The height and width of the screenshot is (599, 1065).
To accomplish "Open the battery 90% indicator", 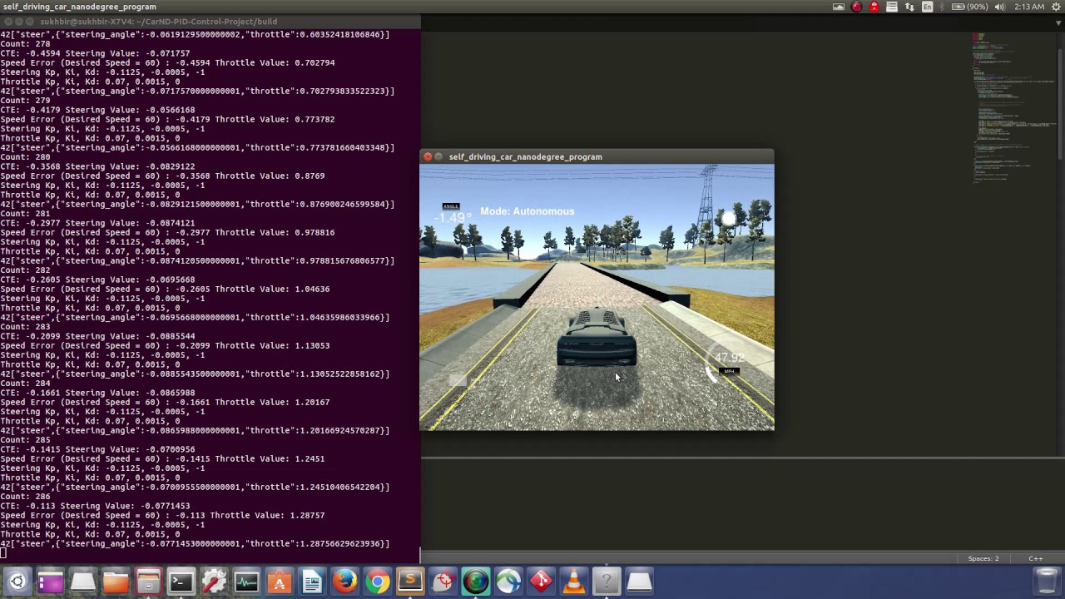I will click(x=970, y=7).
